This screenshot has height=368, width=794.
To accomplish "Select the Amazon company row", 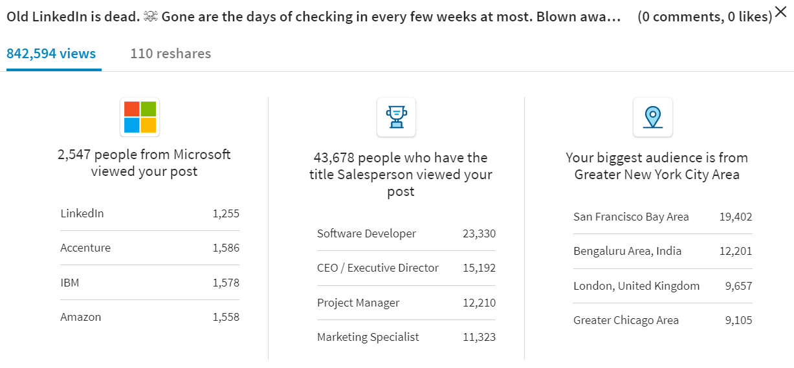I will tap(149, 317).
